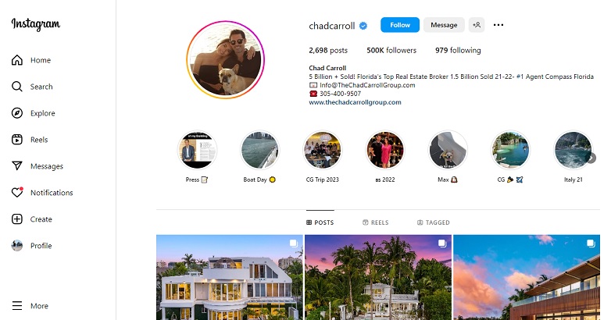Advance highlights with the right arrow
Screen dimensions: 611x320
[592, 158]
